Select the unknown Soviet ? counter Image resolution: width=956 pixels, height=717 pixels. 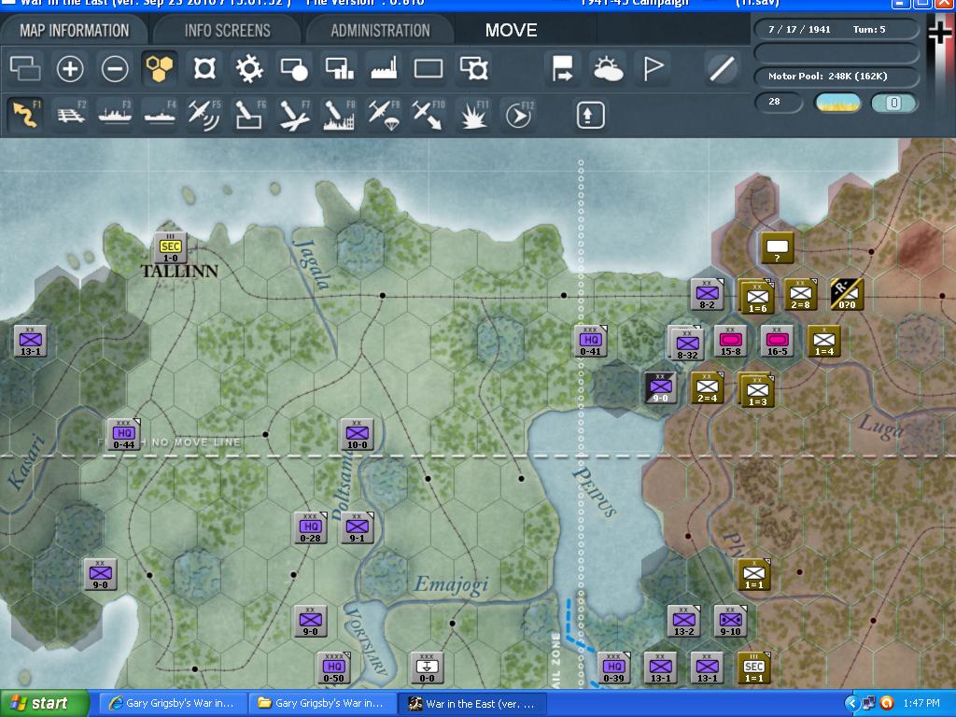[778, 247]
